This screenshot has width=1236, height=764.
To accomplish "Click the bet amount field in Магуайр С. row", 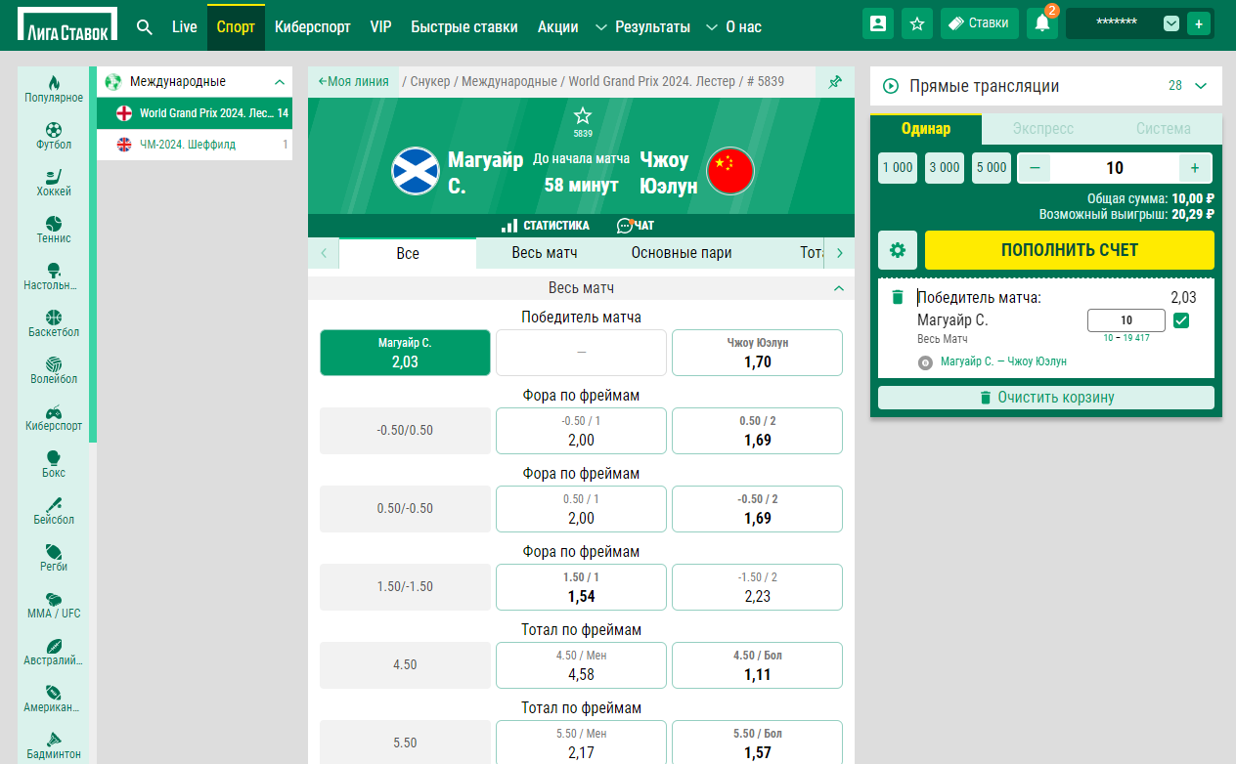I will click(1126, 320).
